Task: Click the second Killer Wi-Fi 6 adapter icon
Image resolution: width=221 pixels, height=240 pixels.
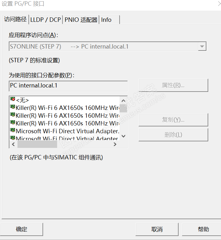Action: click(12, 115)
